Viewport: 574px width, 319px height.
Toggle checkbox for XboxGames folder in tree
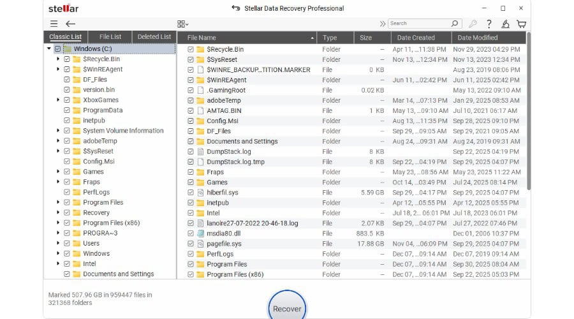[x=67, y=100]
